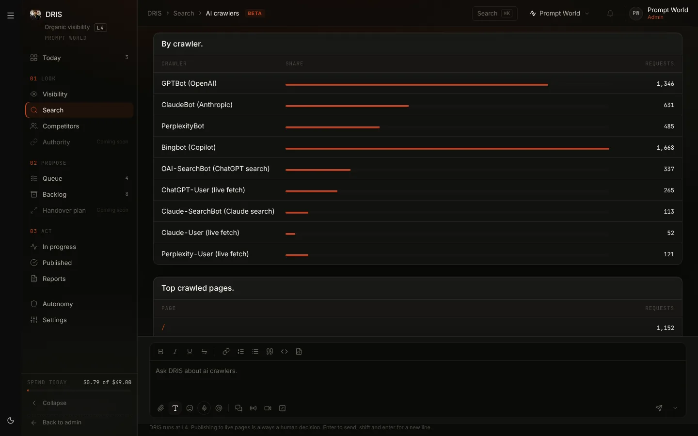Screen dimensions: 698x436
Task: Mention someone with the @ icon
Action: click(x=219, y=408)
